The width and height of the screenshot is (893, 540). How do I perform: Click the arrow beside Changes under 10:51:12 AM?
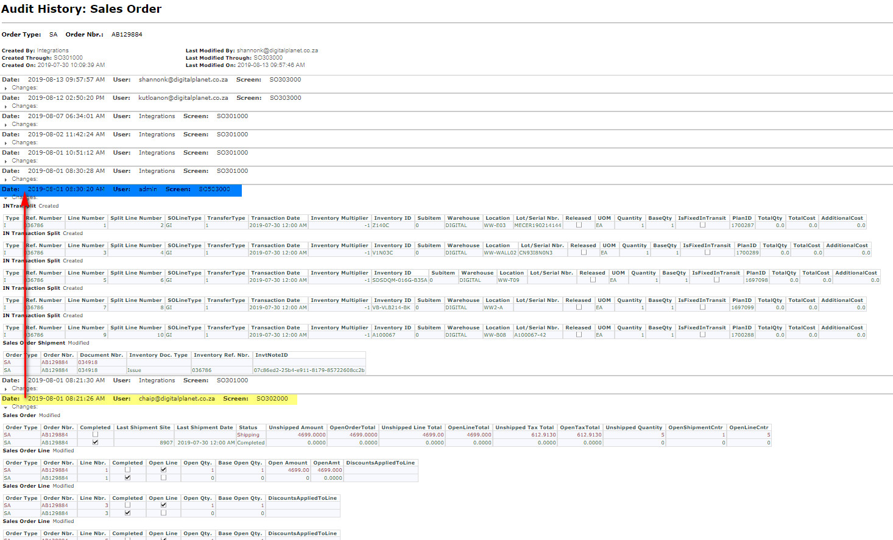click(x=6, y=161)
